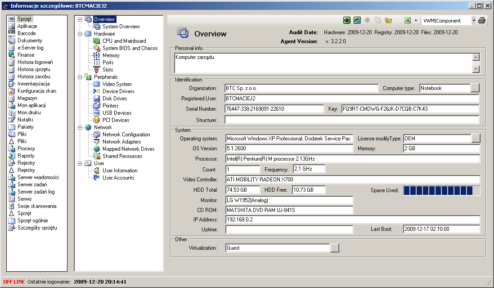The width and height of the screenshot is (494, 288).
Task: Click the Personal info scrollbar down arrow
Action: (x=476, y=69)
